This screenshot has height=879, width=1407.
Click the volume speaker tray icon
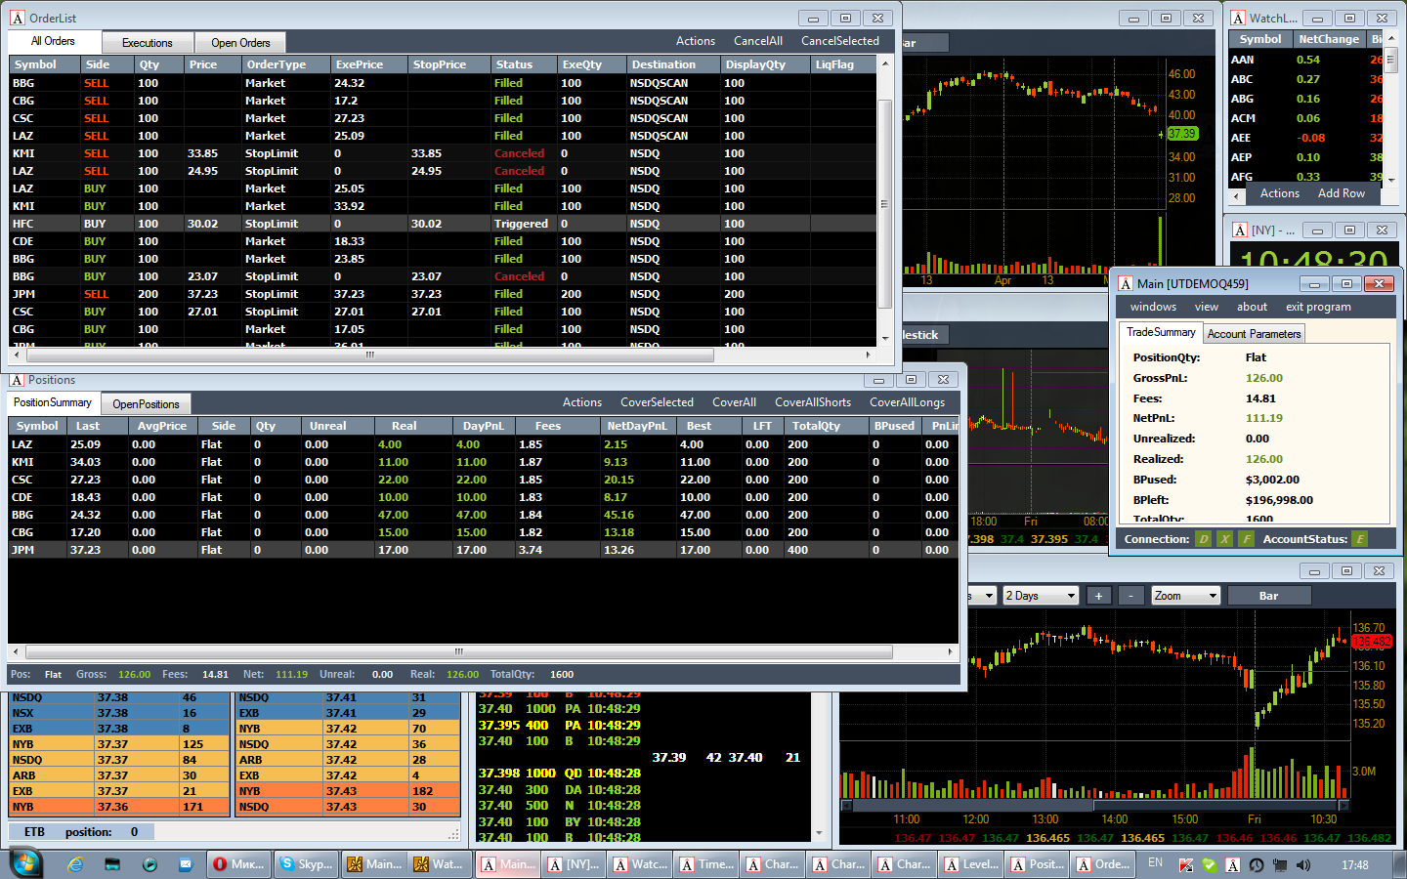(x=1303, y=865)
